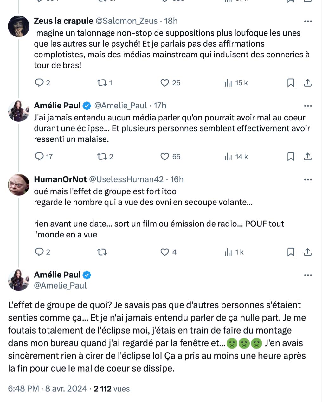The width and height of the screenshot is (322, 402).
Task: View analytics showing 14 k views
Action: point(236,157)
